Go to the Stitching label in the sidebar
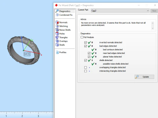 pos(64,26)
